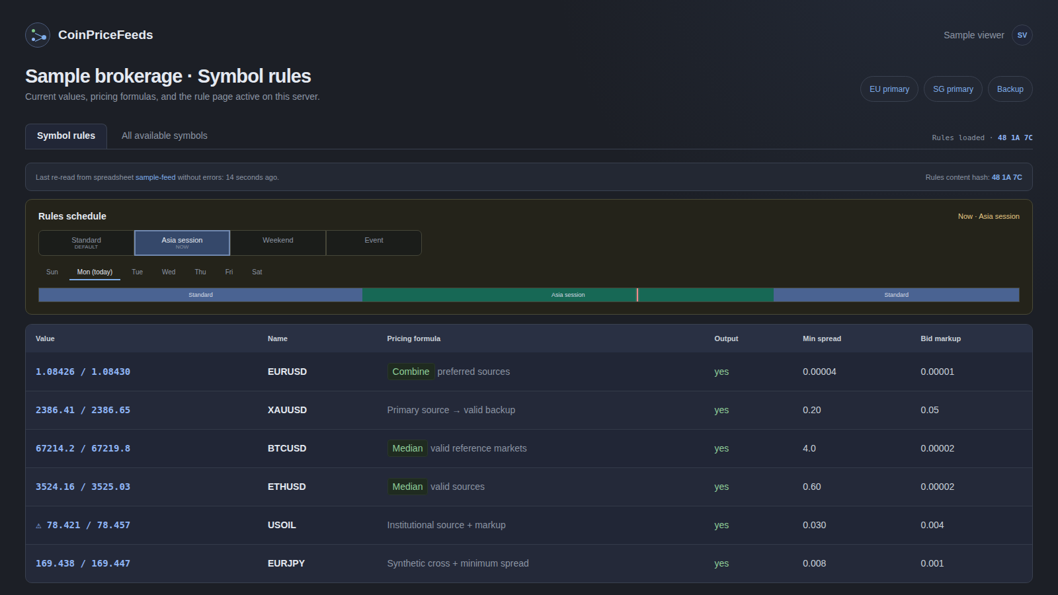The image size is (1058, 595).
Task: Select the ETHUSD symbol name
Action: (286, 487)
